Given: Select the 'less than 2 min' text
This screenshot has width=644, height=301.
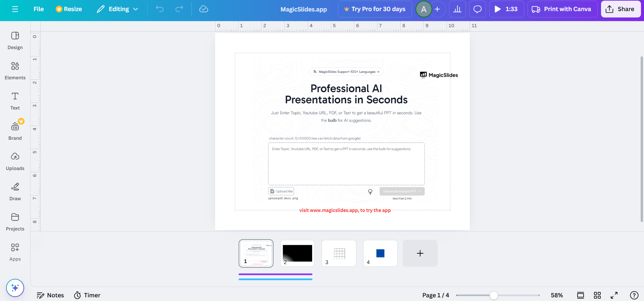Looking at the screenshot, I should [x=402, y=199].
